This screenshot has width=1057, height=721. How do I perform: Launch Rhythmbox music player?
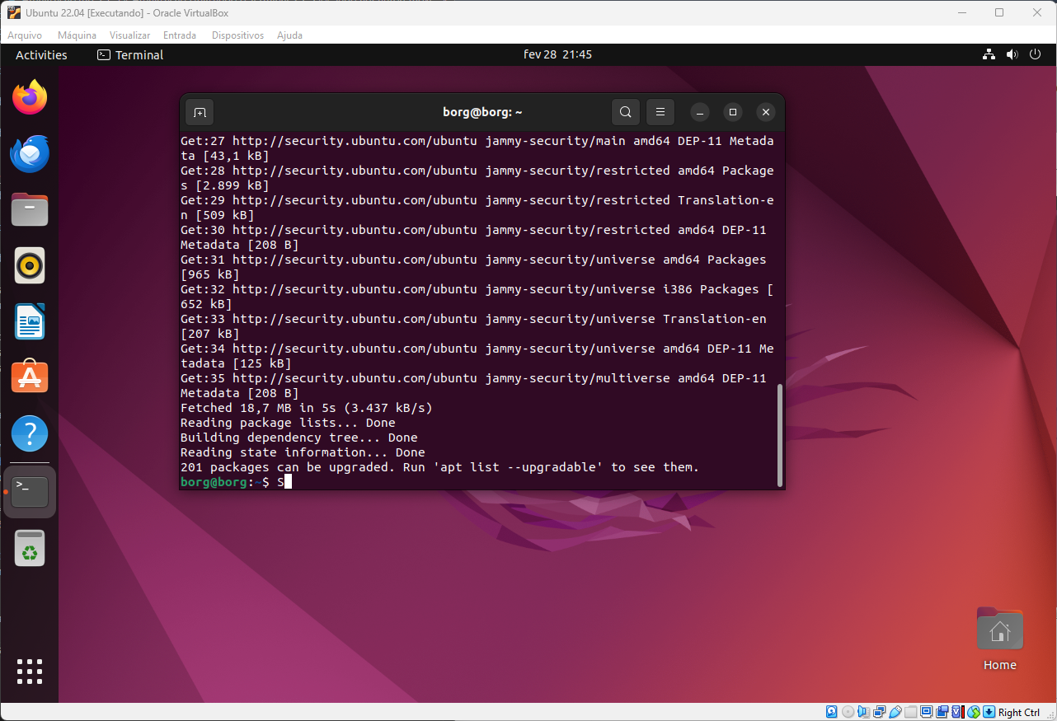point(30,265)
